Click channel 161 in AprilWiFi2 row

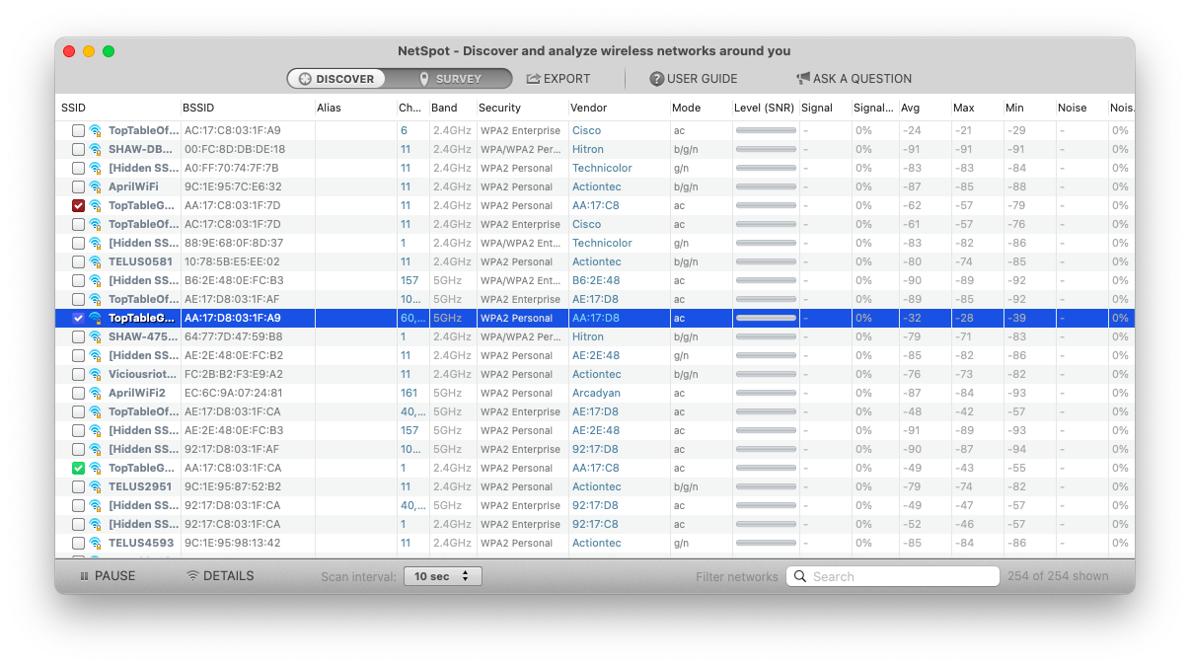(409, 393)
